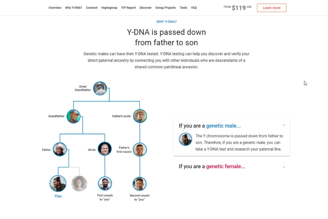Click the bearded man avatar in genetic male card
This screenshot has height=219, width=328.
tap(186, 139)
